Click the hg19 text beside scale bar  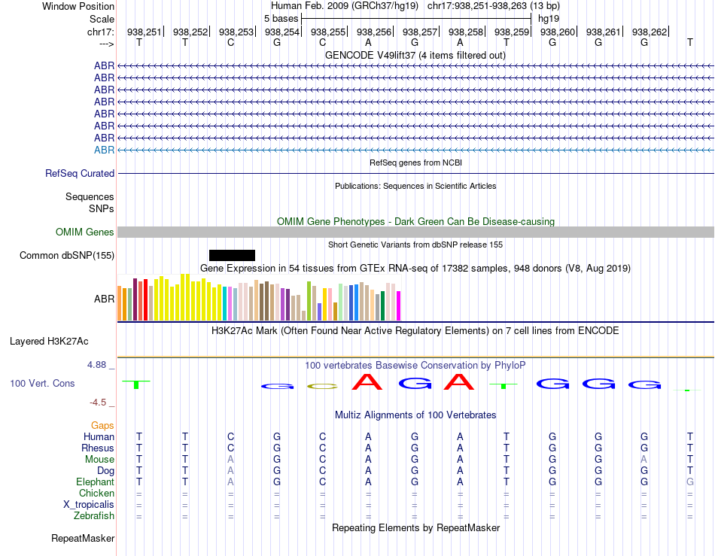coord(549,19)
